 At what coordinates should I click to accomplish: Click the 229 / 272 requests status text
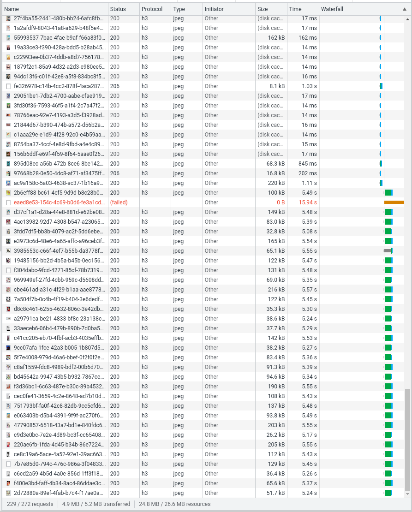pyautogui.click(x=30, y=504)
